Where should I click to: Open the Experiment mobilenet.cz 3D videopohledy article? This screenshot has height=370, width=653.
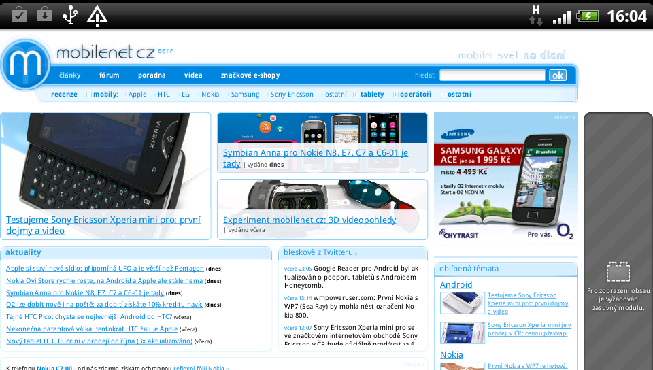pyautogui.click(x=309, y=220)
